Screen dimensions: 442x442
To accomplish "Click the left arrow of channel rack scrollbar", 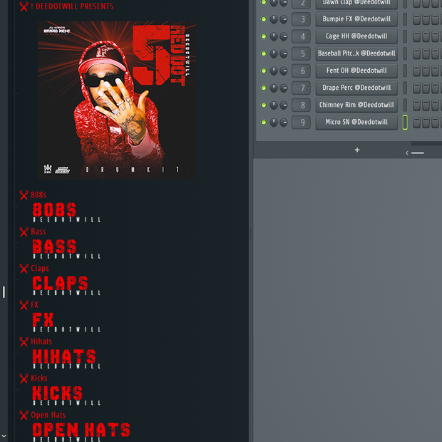I will click(407, 153).
